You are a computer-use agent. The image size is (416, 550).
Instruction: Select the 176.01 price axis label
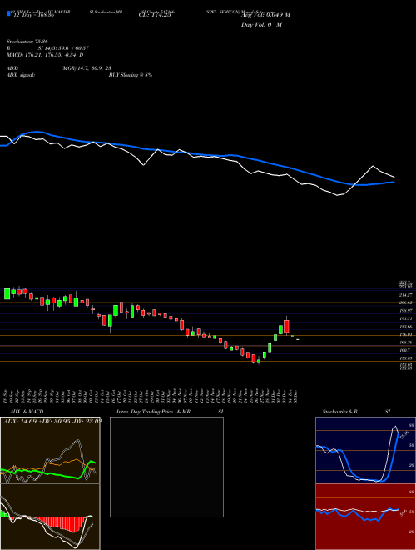(x=405, y=335)
